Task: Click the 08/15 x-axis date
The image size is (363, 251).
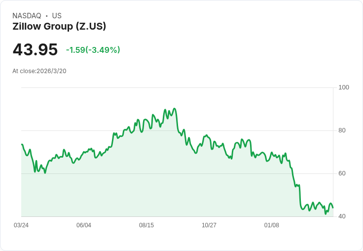Action: (x=146, y=225)
